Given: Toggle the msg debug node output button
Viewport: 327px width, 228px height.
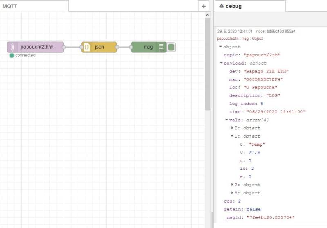Looking at the screenshot, I should pos(171,47).
